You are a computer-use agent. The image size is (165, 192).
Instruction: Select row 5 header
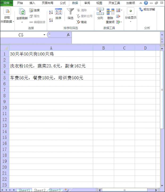pos(5,78)
